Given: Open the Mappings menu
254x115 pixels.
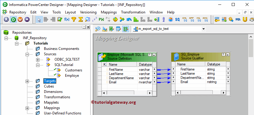Looking at the screenshot, I should coord(109,12).
